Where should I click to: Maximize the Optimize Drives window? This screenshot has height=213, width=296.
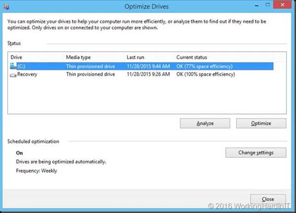click(268, 5)
